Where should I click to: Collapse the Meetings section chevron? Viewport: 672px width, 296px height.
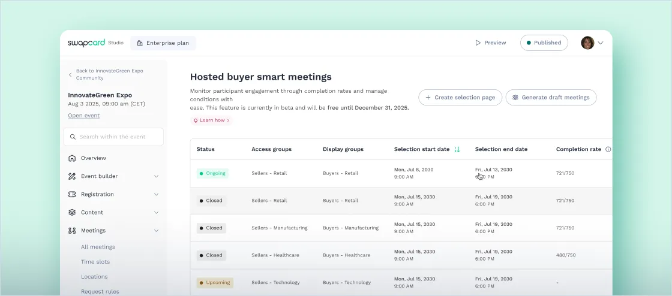(x=157, y=231)
